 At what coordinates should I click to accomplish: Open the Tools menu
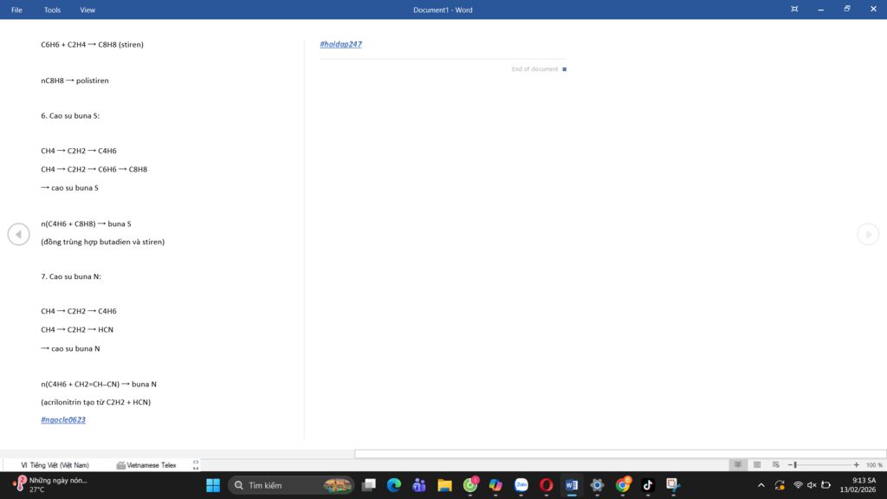coord(52,10)
